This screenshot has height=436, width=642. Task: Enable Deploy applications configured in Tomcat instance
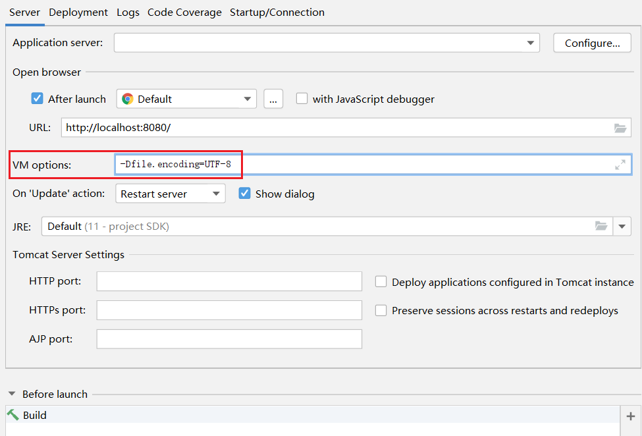point(381,282)
